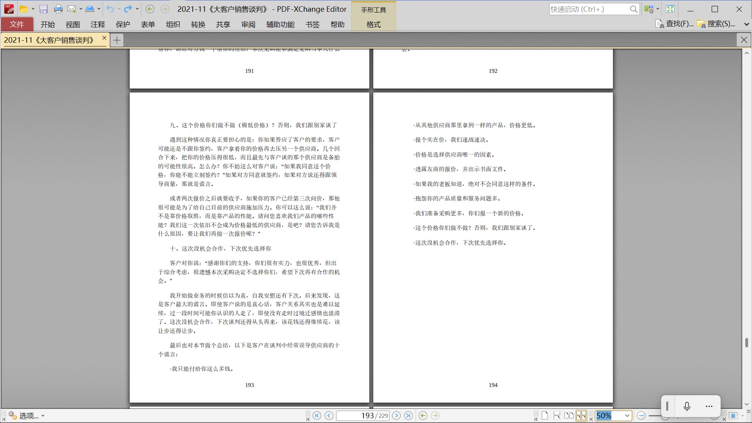Click the zoom out minus button
Viewport: 752px width, 423px height.
point(641,416)
